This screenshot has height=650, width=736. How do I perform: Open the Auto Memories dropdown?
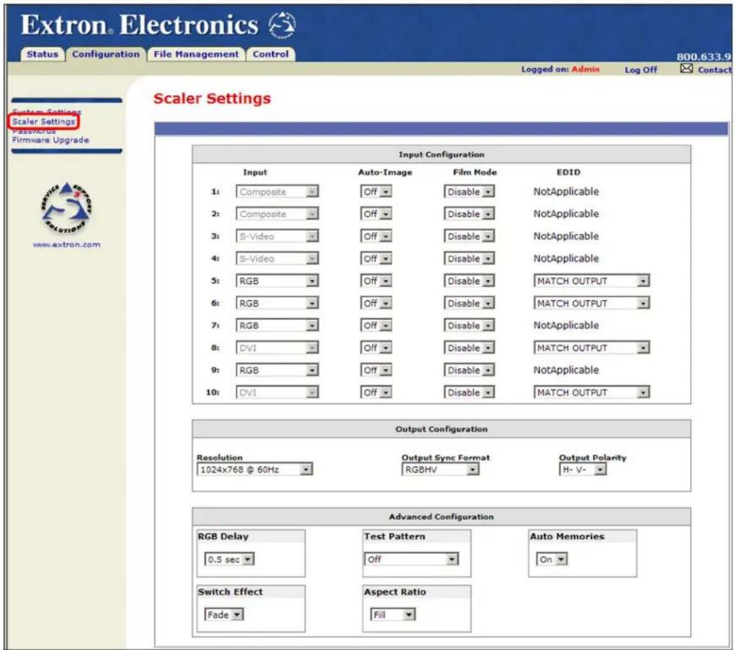[x=552, y=559]
